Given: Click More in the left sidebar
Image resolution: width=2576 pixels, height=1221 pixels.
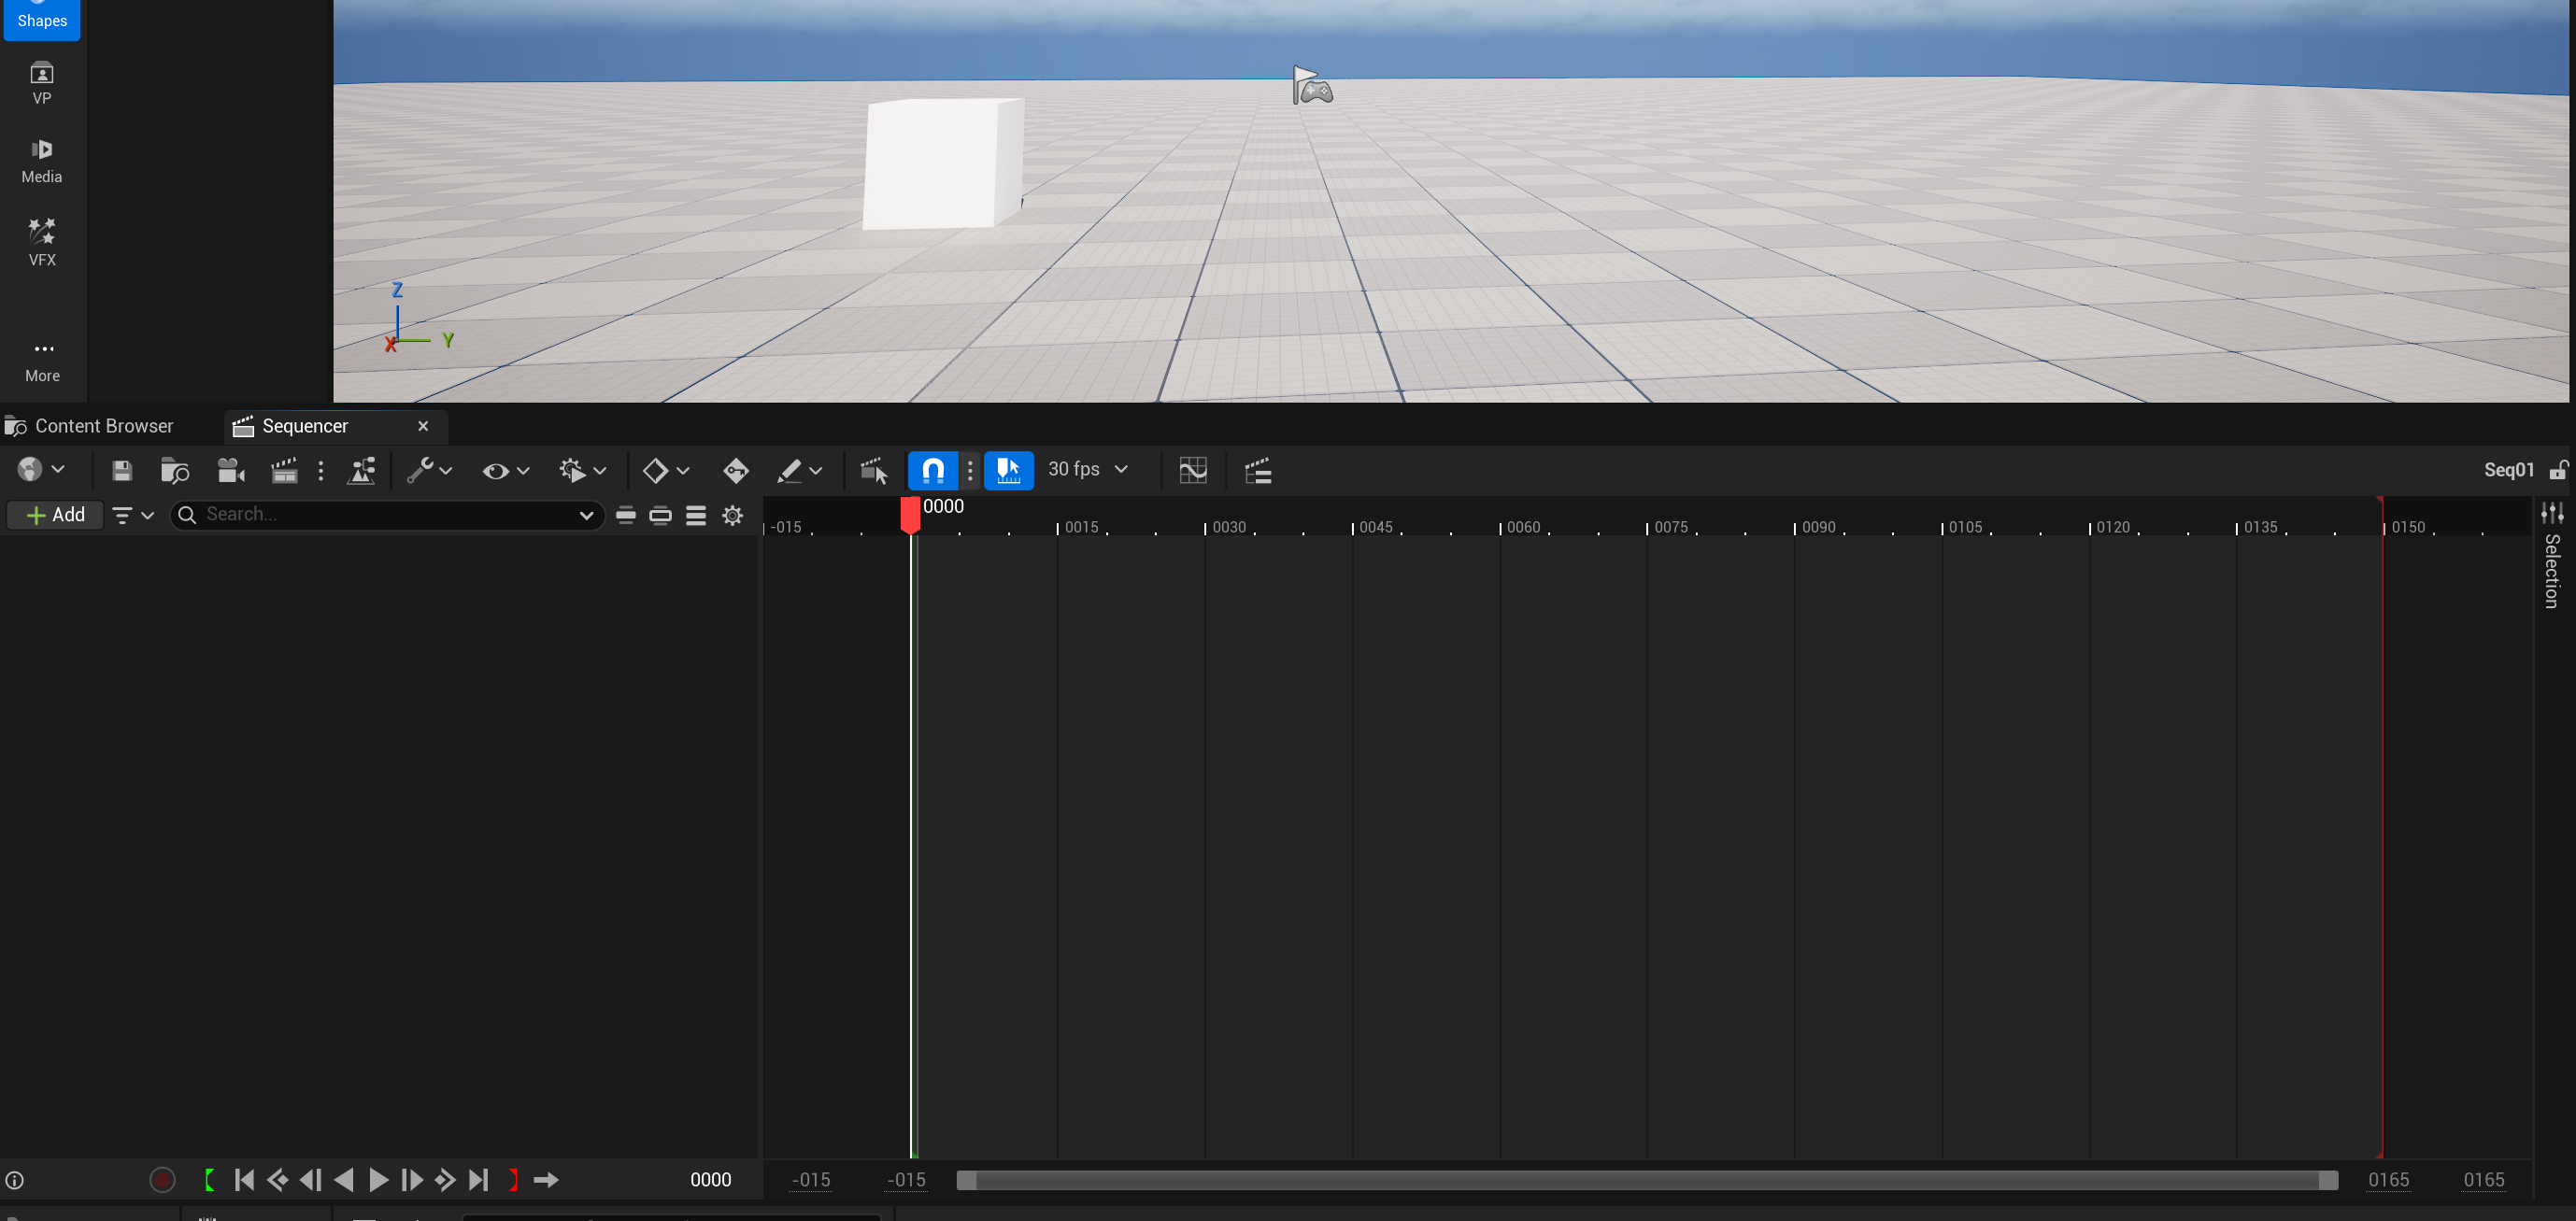Looking at the screenshot, I should 42,360.
